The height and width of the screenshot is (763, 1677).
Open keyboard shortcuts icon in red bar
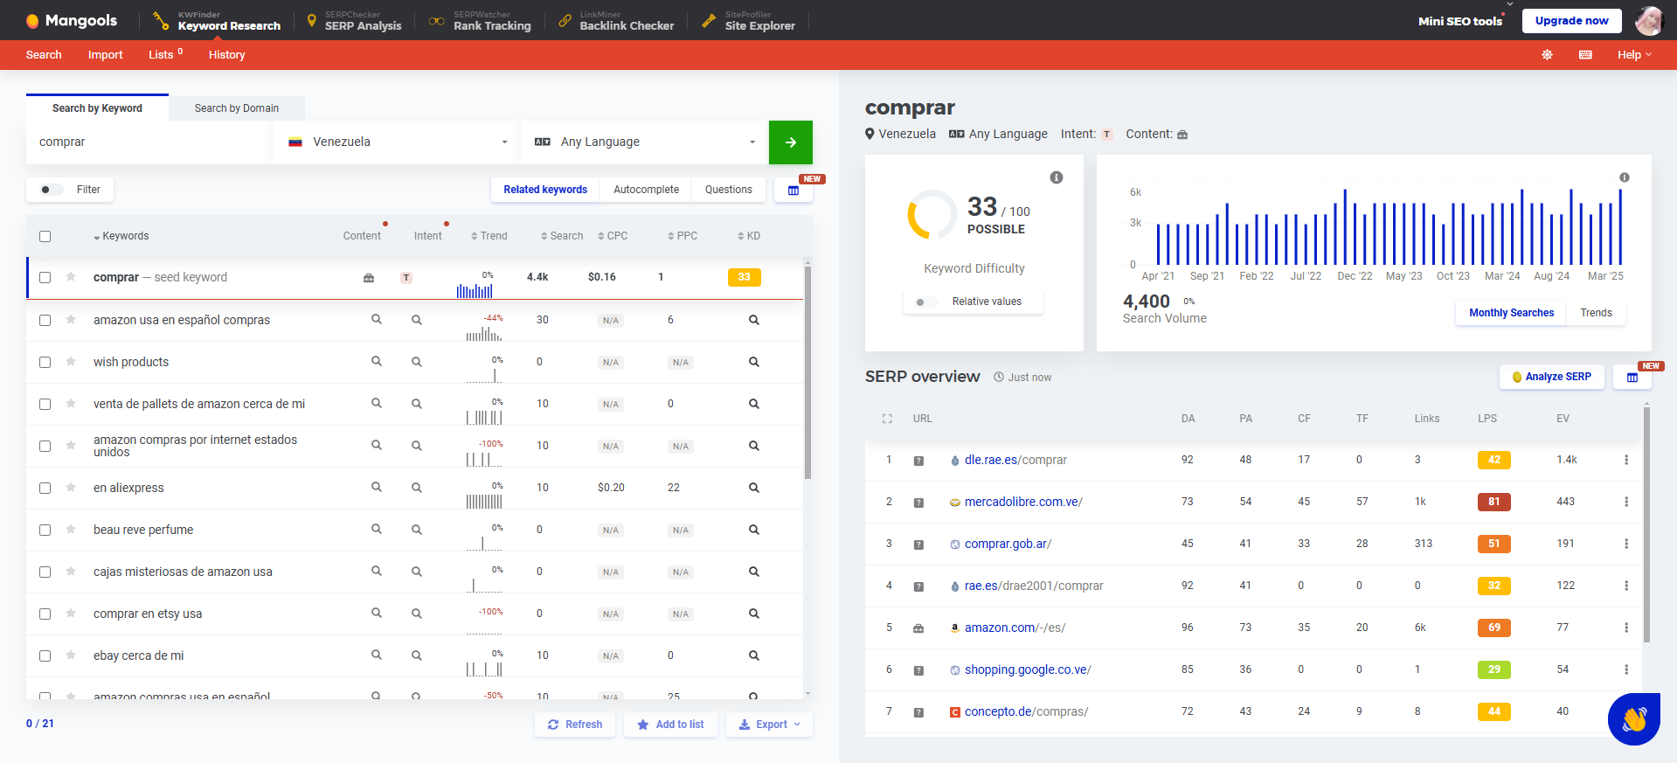coord(1585,54)
